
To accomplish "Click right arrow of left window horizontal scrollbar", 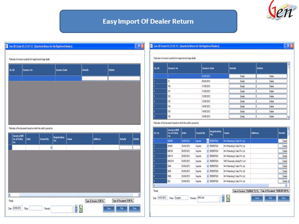I will [139, 195].
